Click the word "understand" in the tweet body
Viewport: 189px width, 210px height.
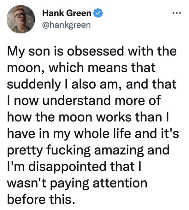pos(77,101)
